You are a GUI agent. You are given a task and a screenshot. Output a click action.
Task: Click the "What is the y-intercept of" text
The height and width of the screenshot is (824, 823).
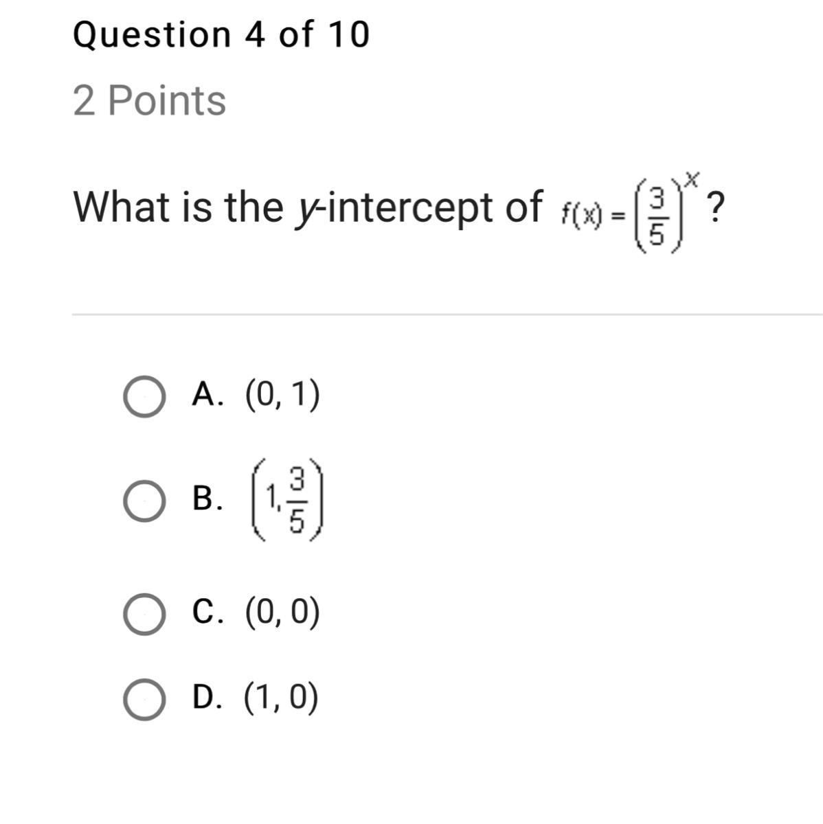pos(307,207)
